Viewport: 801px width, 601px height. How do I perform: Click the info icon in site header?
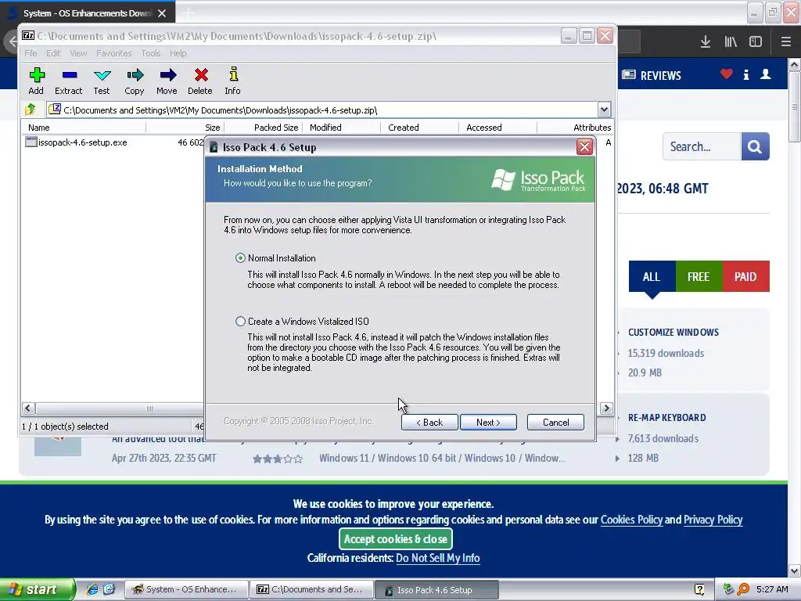tap(746, 74)
